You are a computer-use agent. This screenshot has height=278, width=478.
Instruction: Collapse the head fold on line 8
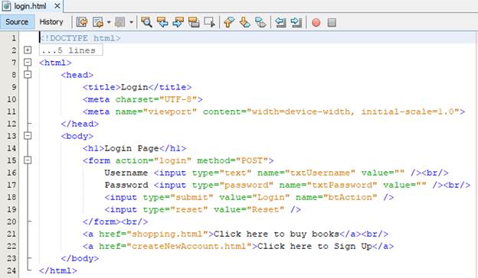(28, 74)
